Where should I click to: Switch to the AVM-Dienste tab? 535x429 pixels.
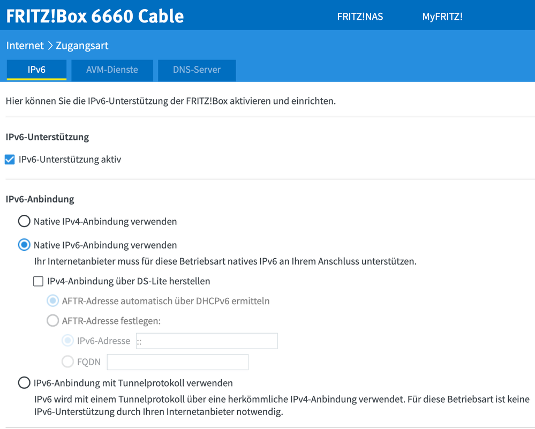point(112,70)
